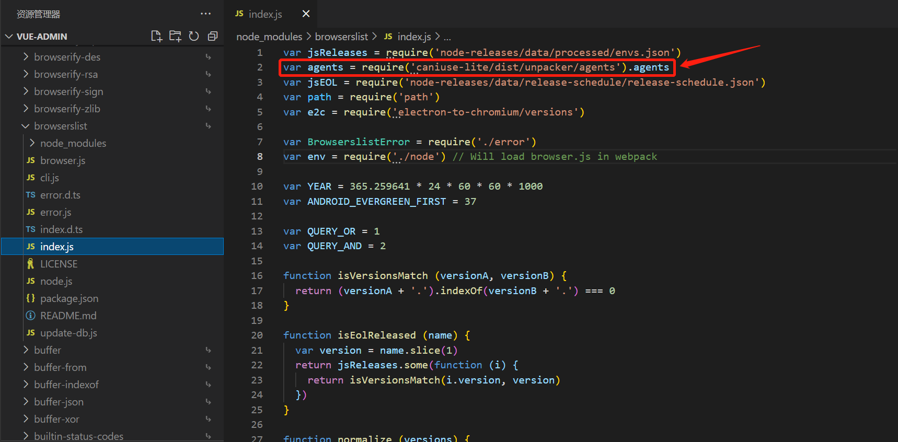Image resolution: width=898 pixels, height=442 pixels.
Task: Open node.js file in the tree
Action: click(112, 281)
